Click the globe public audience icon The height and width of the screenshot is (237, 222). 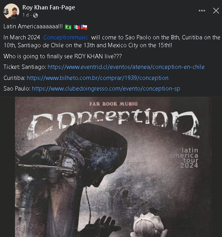click(x=35, y=15)
